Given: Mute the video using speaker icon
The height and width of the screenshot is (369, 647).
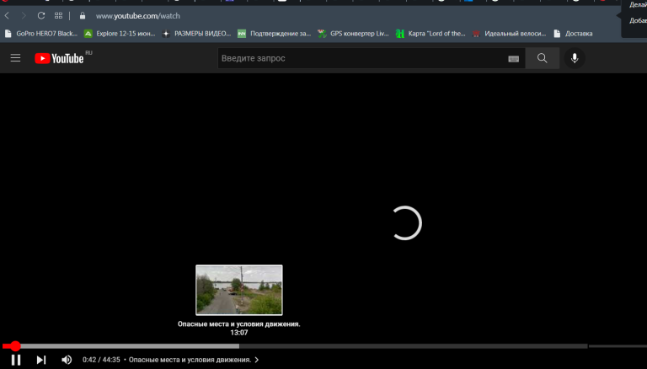Looking at the screenshot, I should [67, 360].
